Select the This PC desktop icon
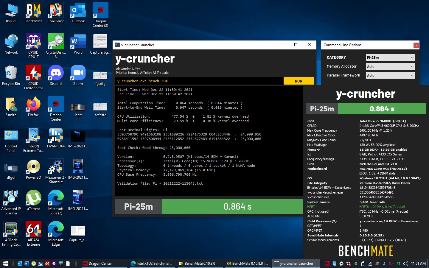 [x=11, y=13]
